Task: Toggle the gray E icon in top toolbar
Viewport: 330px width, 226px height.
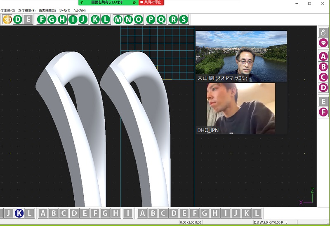Action: click(28, 19)
